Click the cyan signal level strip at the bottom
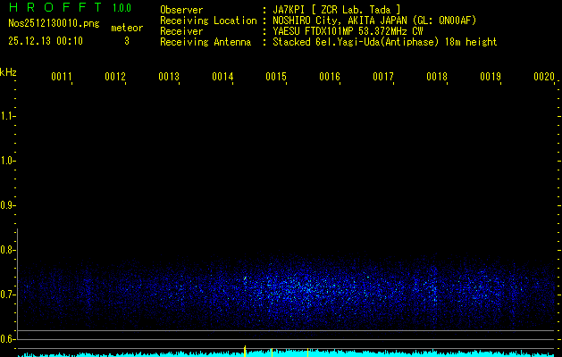562x357 pixels. coord(402,353)
